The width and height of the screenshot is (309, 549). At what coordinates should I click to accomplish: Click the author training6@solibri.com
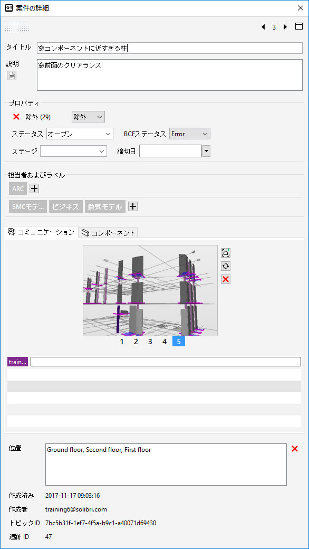point(76,509)
